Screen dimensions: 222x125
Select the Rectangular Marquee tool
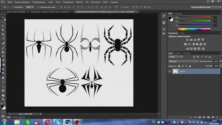coord(3,22)
